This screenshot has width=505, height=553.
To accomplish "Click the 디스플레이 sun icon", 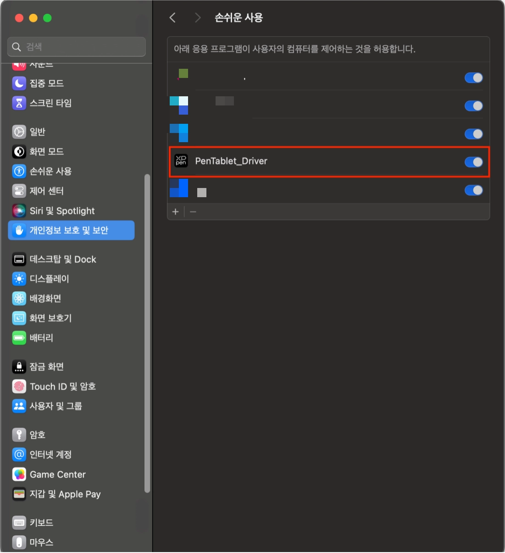I will click(x=19, y=278).
